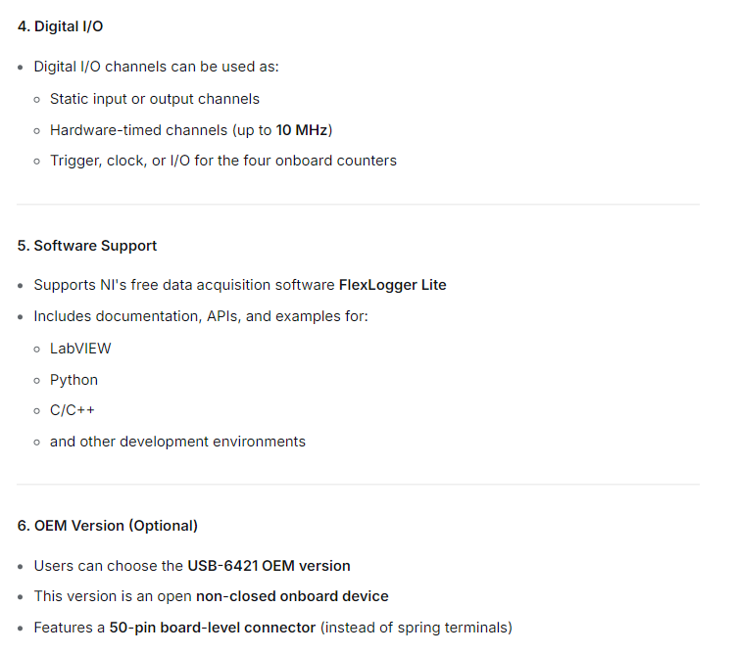
Task: Click the '(instead of spring terminals)' text
Action: point(417,628)
